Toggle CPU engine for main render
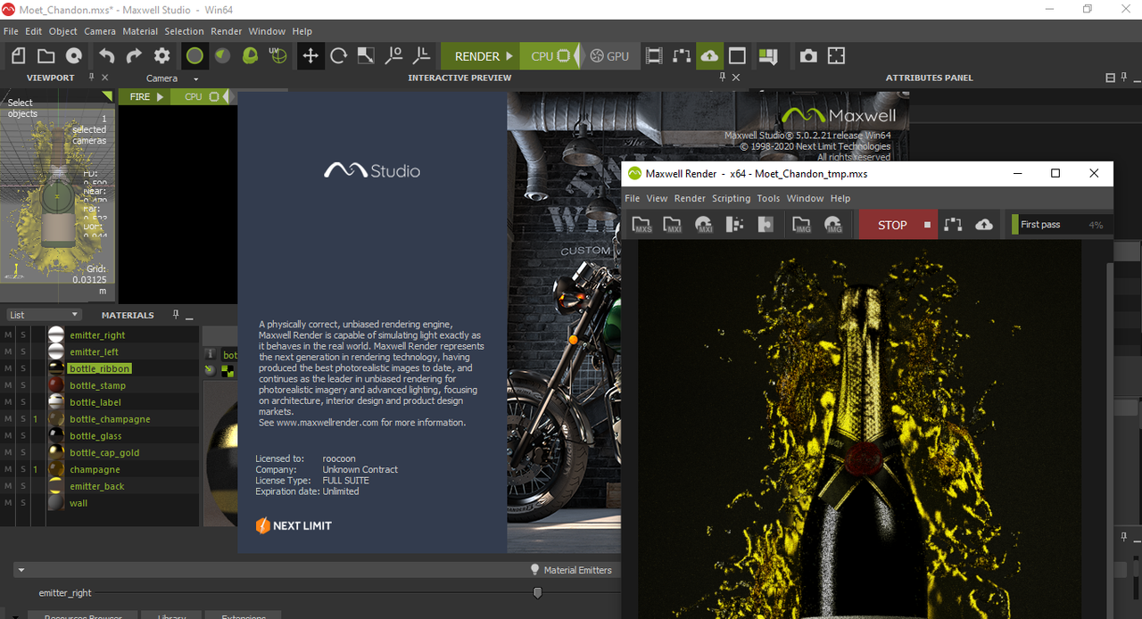This screenshot has height=619, width=1142. coord(550,56)
